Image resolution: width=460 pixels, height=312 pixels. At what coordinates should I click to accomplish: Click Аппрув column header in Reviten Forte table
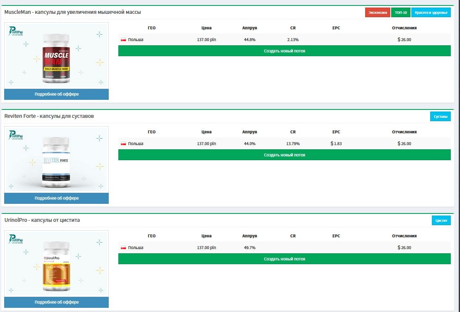click(x=250, y=132)
